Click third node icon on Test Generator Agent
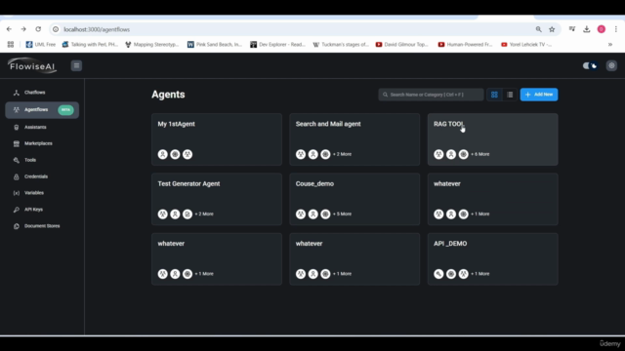This screenshot has width=625, height=351. click(x=187, y=214)
